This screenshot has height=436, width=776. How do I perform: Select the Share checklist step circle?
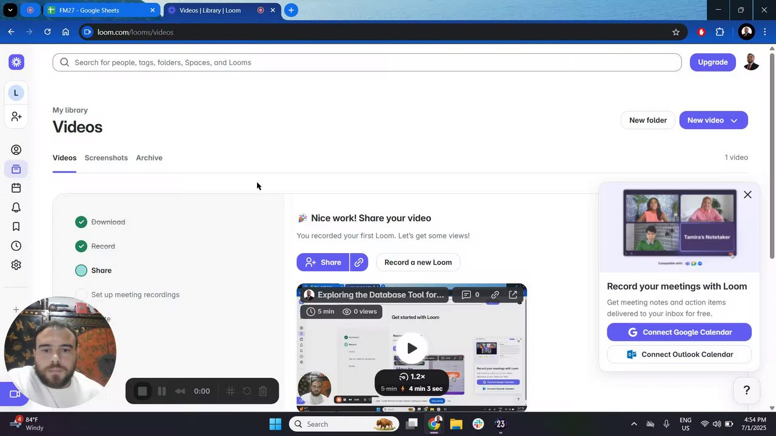pos(81,271)
